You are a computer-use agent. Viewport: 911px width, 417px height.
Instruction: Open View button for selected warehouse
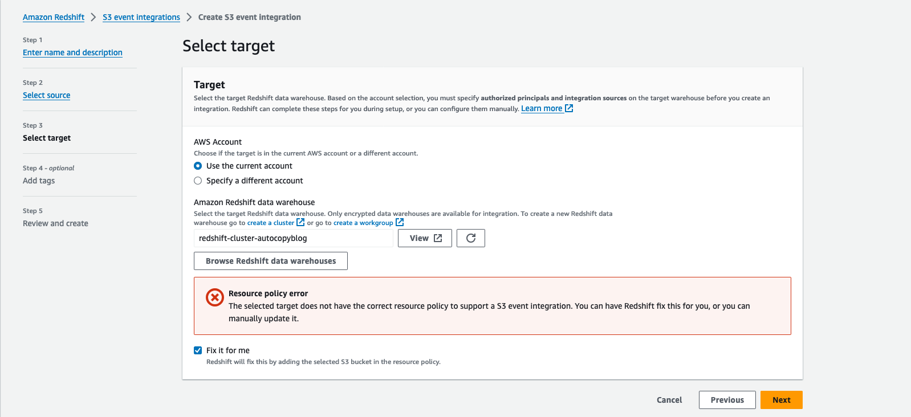pyautogui.click(x=425, y=238)
